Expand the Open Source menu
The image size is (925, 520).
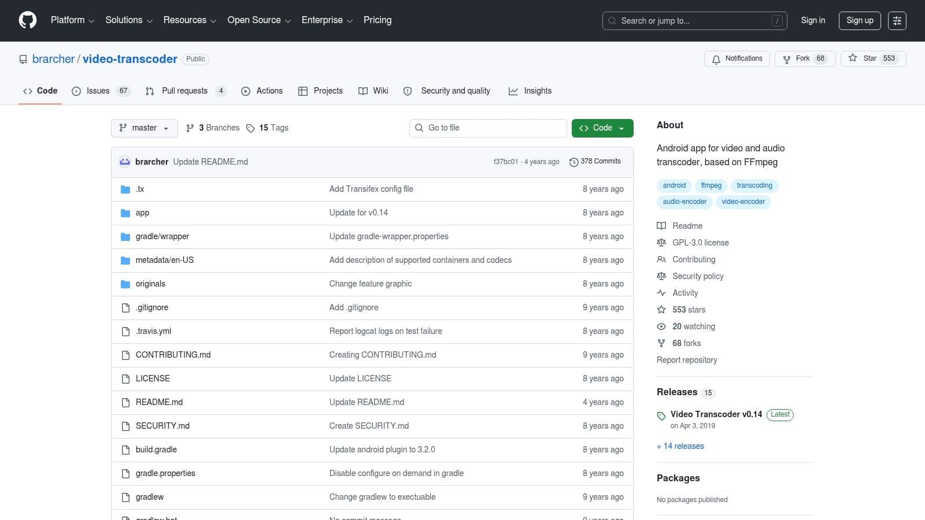pyautogui.click(x=259, y=20)
